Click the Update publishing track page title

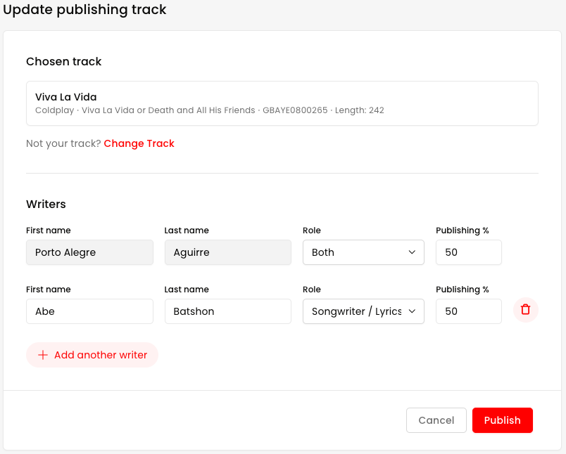(x=85, y=10)
